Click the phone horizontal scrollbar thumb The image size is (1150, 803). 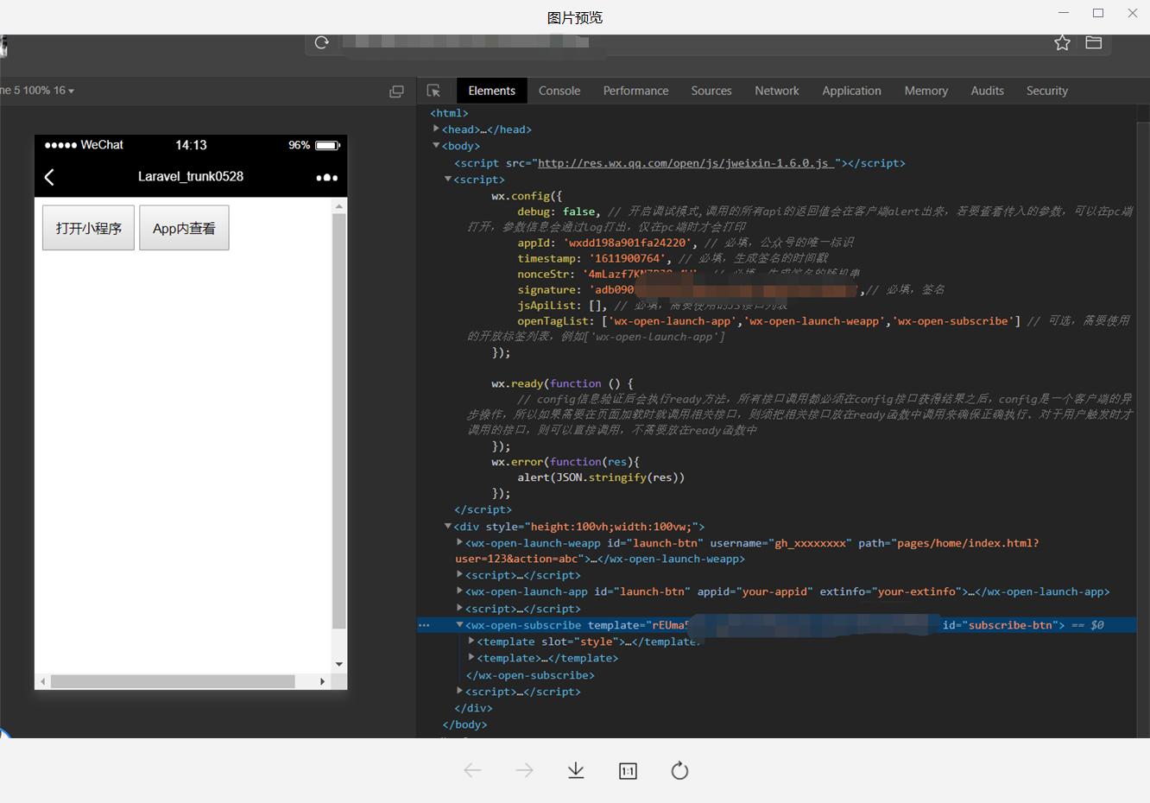[173, 681]
